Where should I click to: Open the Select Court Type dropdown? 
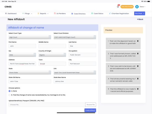(x=30, y=37)
